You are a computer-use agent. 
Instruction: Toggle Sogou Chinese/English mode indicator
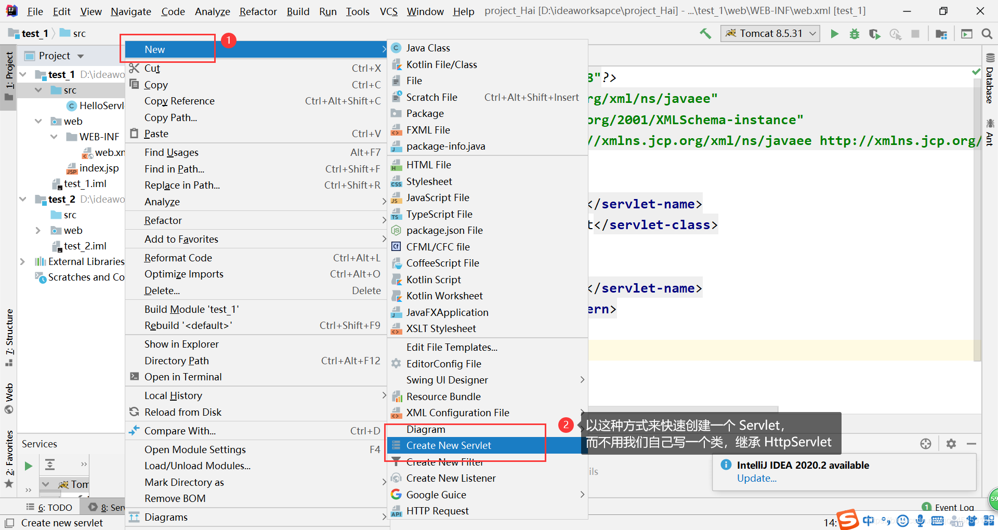pyautogui.click(x=869, y=521)
